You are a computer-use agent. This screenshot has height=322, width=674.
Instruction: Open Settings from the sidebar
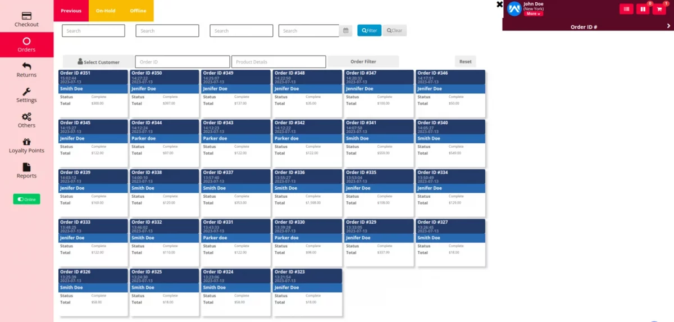pos(26,95)
